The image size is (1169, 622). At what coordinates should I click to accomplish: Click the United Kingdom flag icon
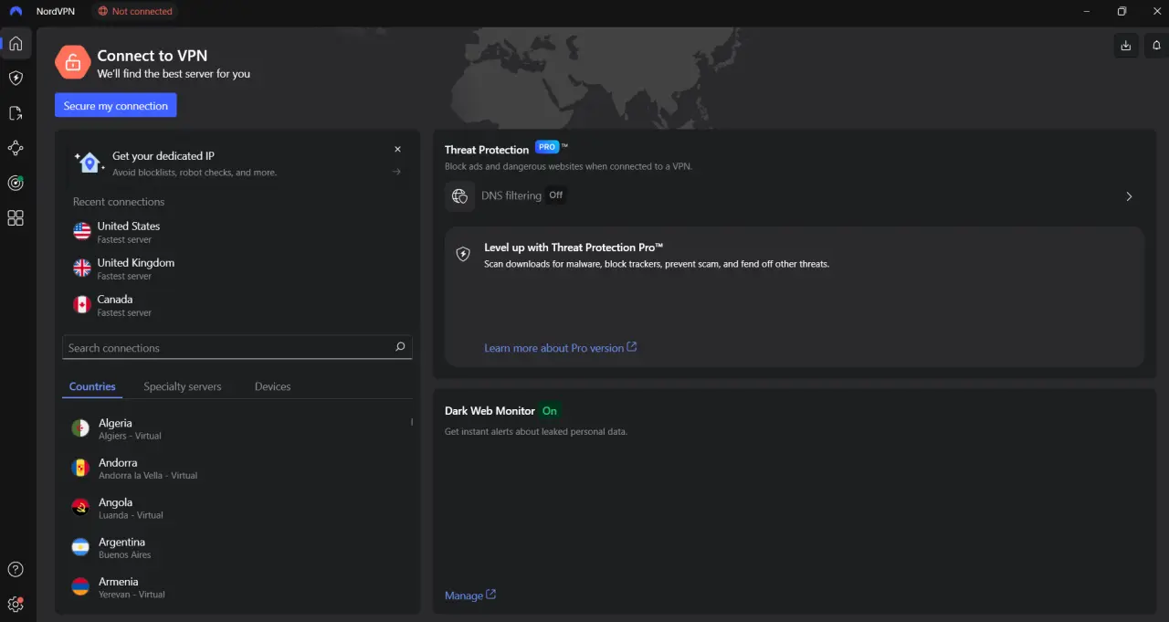[x=82, y=268]
